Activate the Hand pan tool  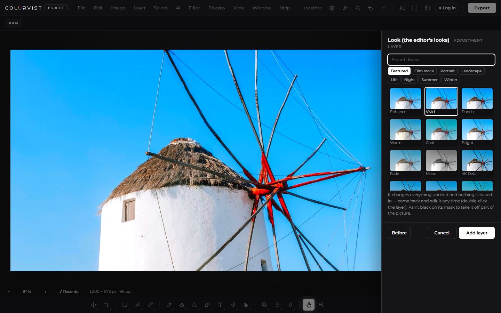tap(309, 305)
